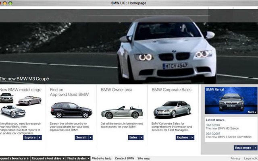The width and height of the screenshot is (258, 161).
Task: Open the Site map link
Action: click(144, 158)
